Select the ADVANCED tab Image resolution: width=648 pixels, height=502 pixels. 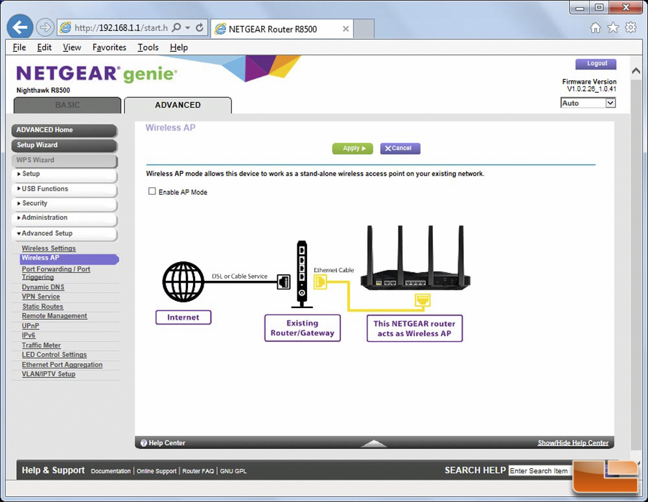pyautogui.click(x=178, y=105)
